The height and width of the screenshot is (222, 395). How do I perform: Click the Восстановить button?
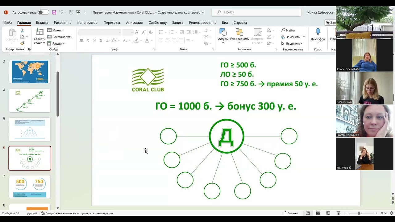(60, 37)
